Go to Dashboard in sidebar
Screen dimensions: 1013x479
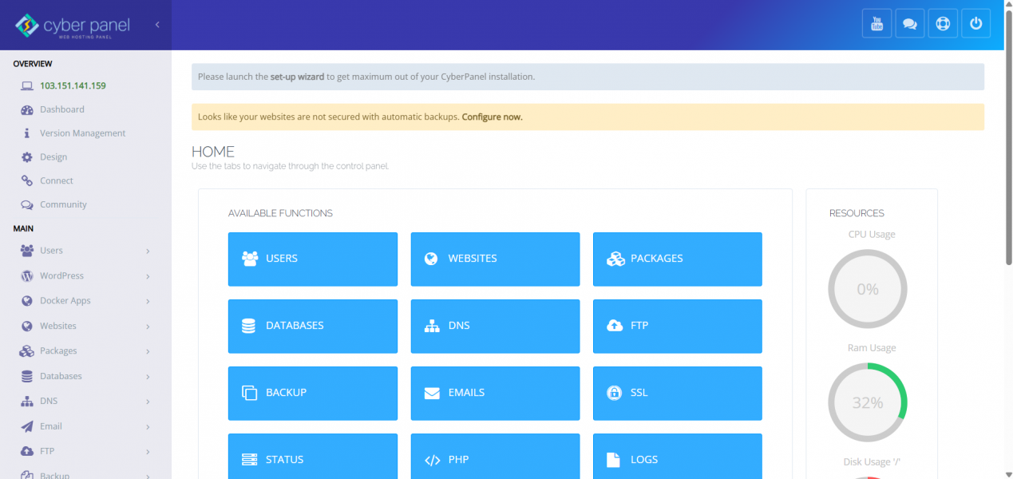coord(62,109)
